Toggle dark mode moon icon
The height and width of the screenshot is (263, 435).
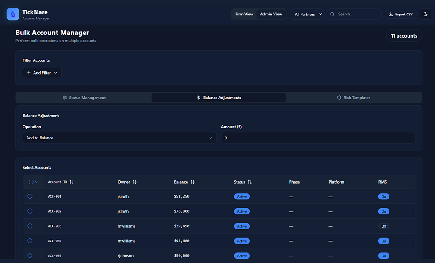425,14
